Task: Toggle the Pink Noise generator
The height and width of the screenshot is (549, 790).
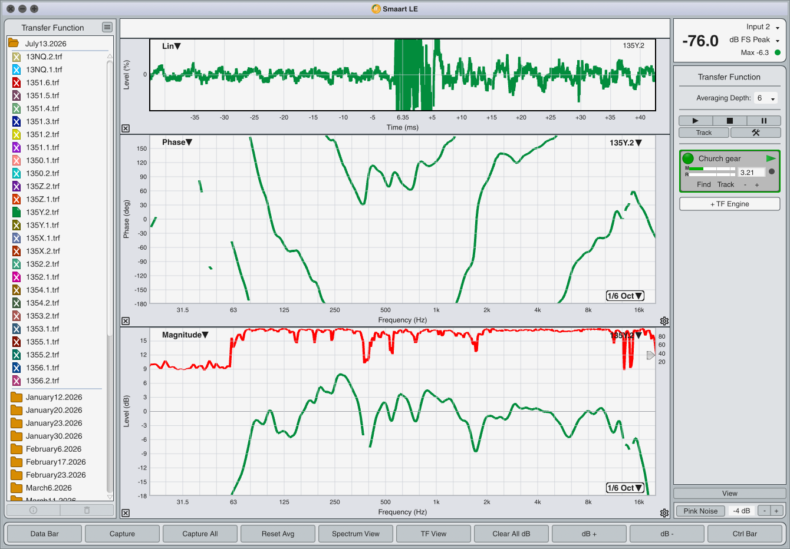Action: 700,511
